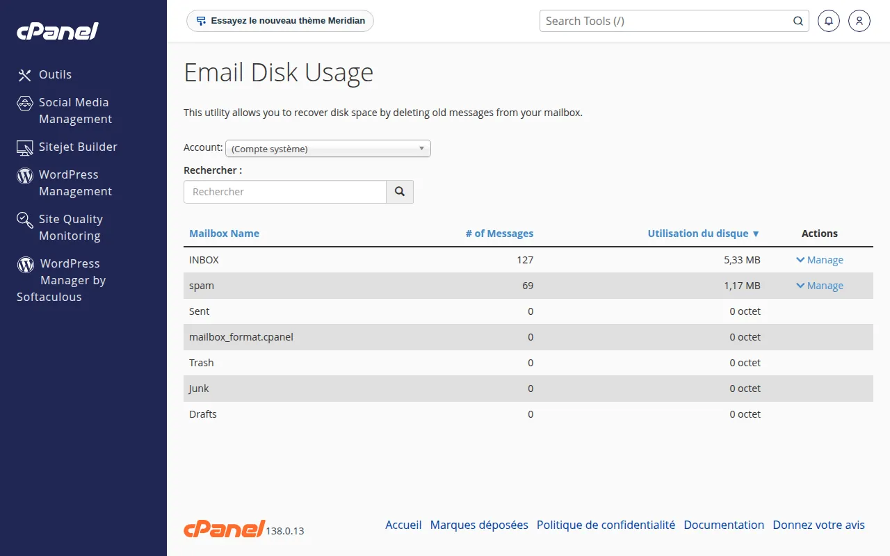Select the Junk mailbox row name
This screenshot has width=890, height=556.
pyautogui.click(x=199, y=389)
